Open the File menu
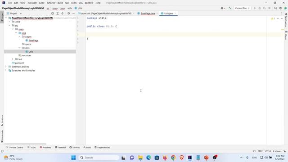Viewport: 288px width, 162px height. tap(10, 3)
